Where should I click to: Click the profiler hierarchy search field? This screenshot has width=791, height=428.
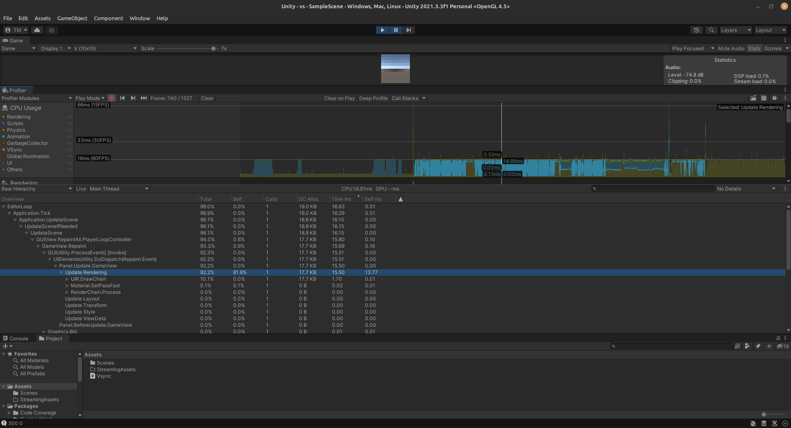[653, 189]
